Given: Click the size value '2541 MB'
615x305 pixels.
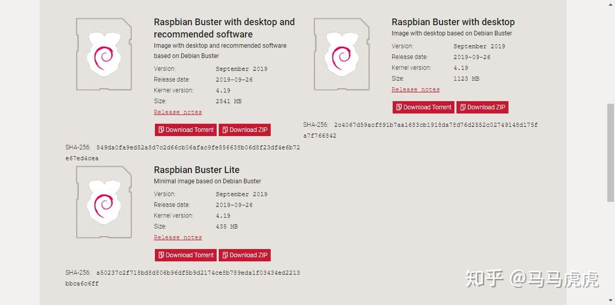Looking at the screenshot, I should click(x=229, y=101).
